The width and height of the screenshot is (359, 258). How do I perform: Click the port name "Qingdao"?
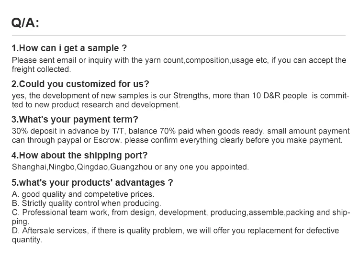pyautogui.click(x=93, y=167)
